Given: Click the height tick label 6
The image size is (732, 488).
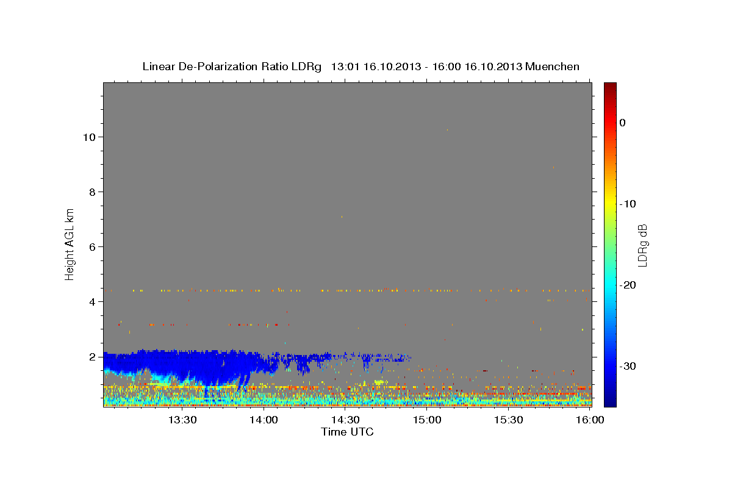Looking at the screenshot, I should pyautogui.click(x=92, y=246).
